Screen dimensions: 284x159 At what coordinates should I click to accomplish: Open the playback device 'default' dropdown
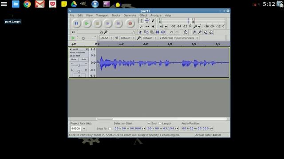pyautogui.click(x=128, y=38)
